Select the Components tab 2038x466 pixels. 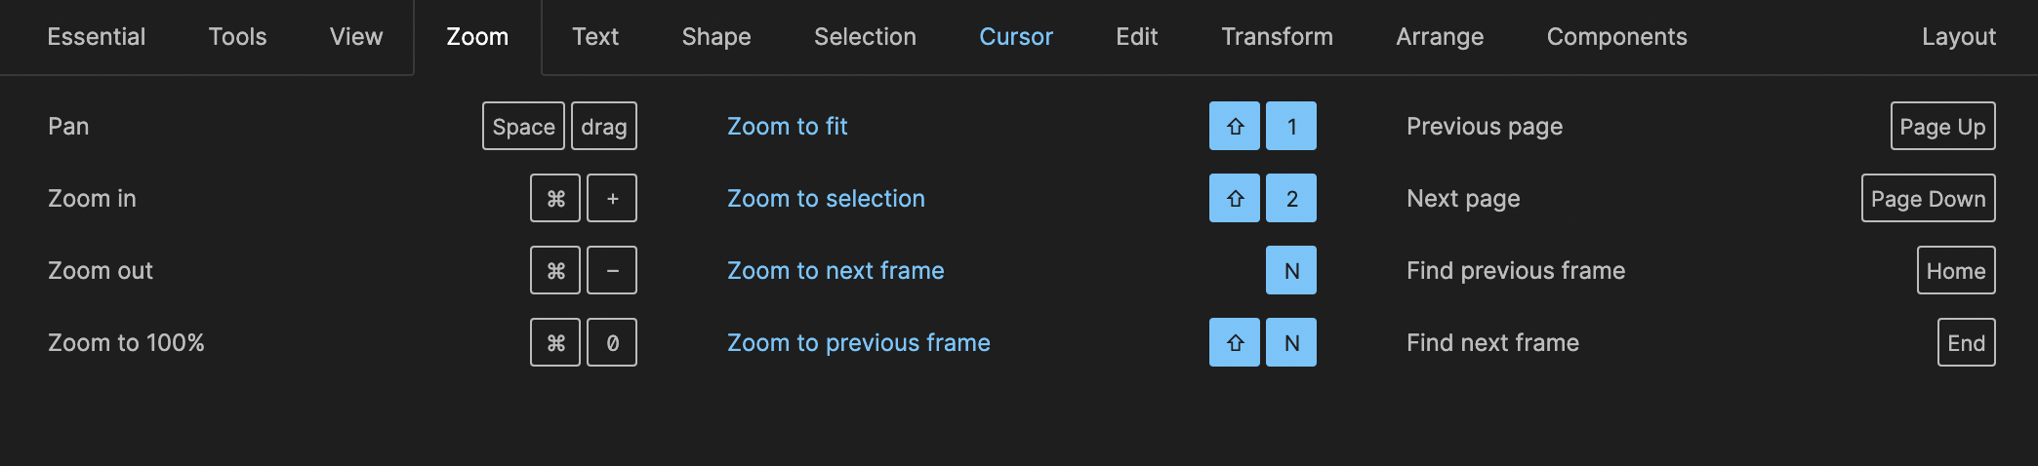(1616, 37)
